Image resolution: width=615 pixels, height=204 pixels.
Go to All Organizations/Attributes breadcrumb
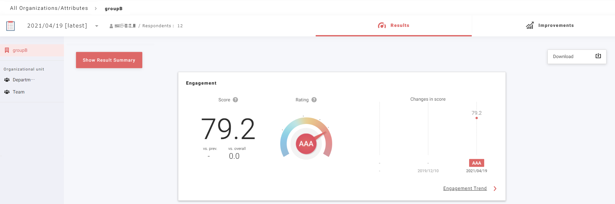[49, 8]
